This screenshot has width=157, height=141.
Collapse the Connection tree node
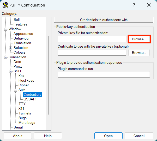point(6,57)
